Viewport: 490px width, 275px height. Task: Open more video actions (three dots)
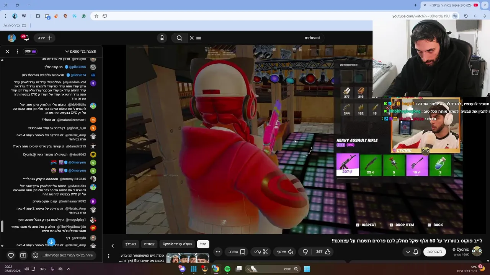click(x=218, y=252)
